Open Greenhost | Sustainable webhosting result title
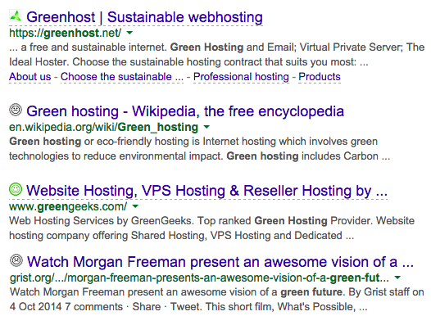This screenshot has width=431, height=325. 144,17
